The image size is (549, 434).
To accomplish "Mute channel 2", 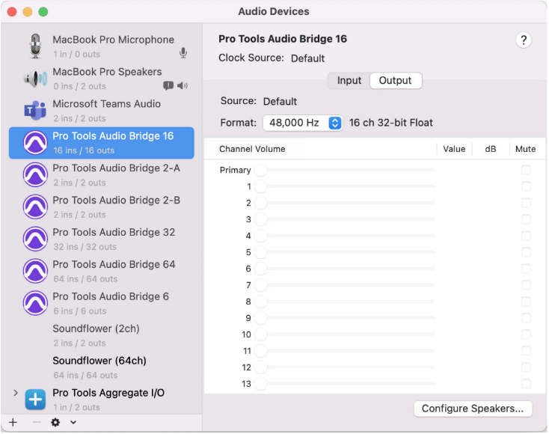I will [x=526, y=203].
